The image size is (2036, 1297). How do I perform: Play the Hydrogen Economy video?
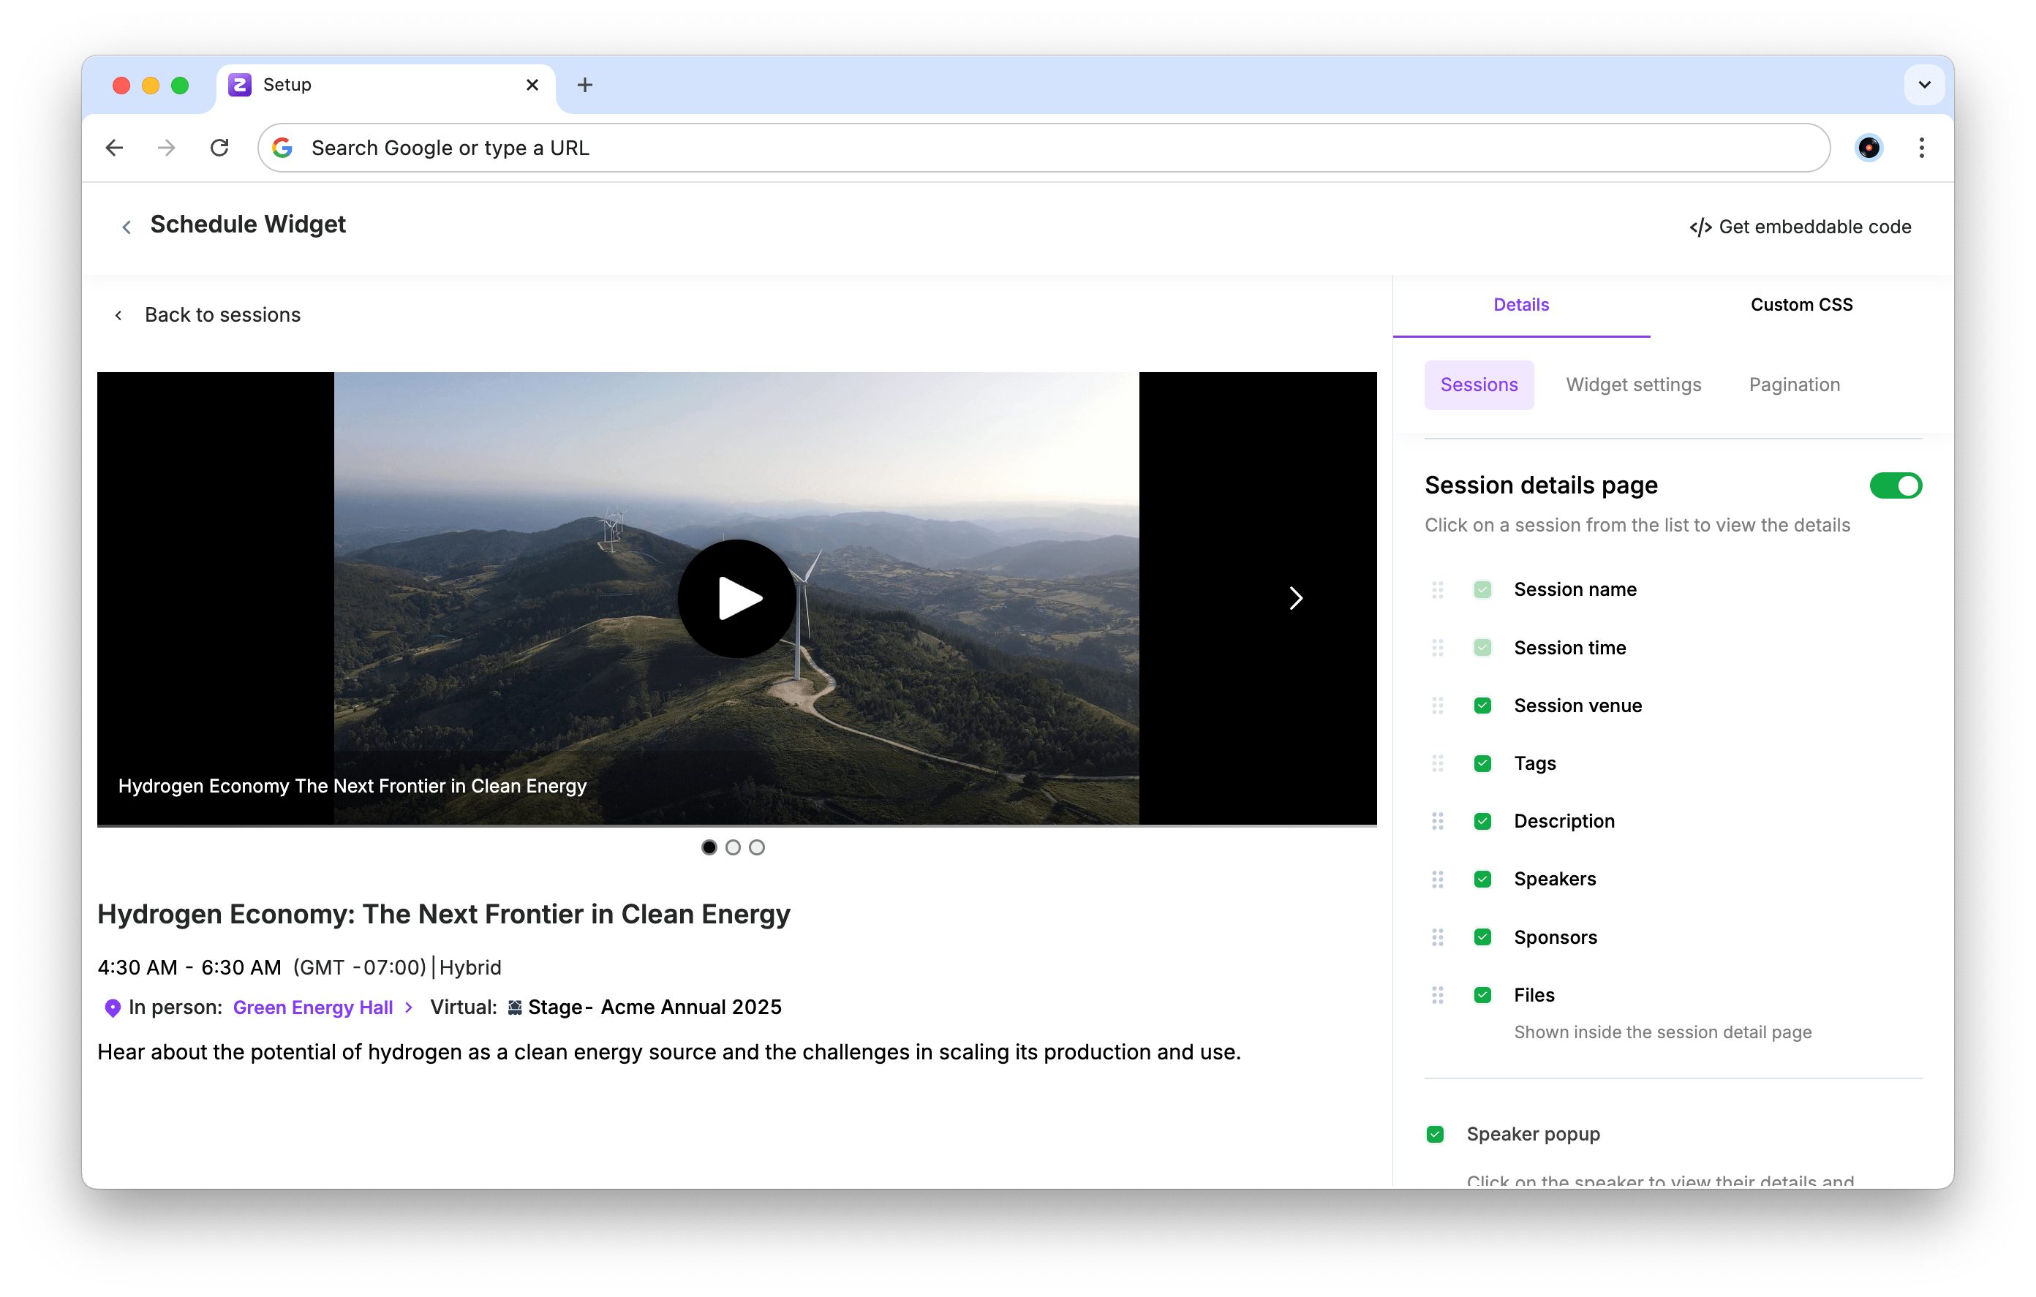click(736, 599)
